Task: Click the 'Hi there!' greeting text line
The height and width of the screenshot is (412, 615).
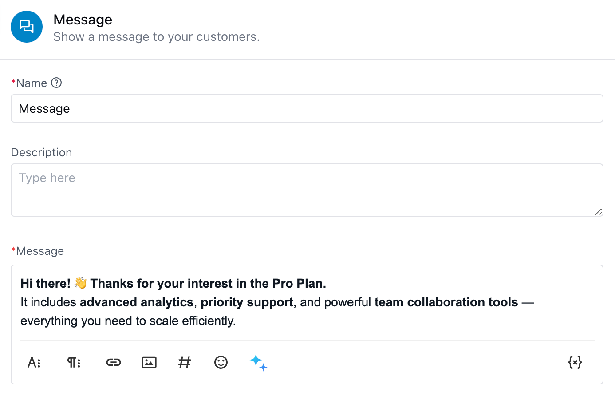Action: 173,283
